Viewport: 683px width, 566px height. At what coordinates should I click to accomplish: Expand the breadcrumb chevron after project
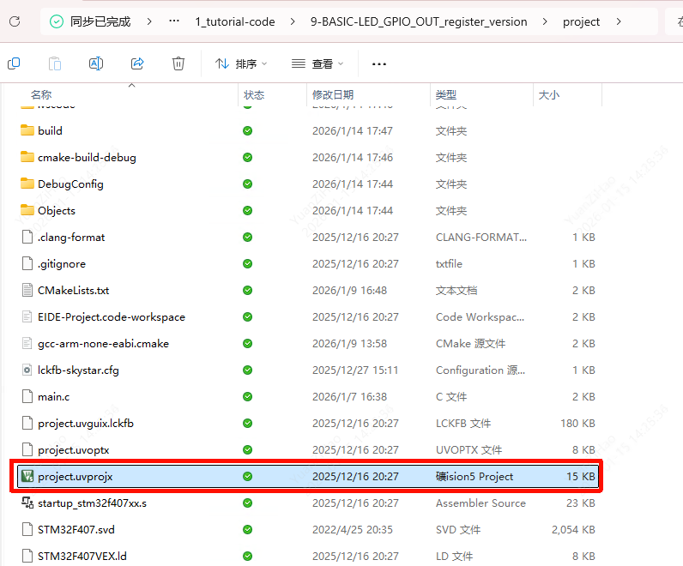(618, 21)
